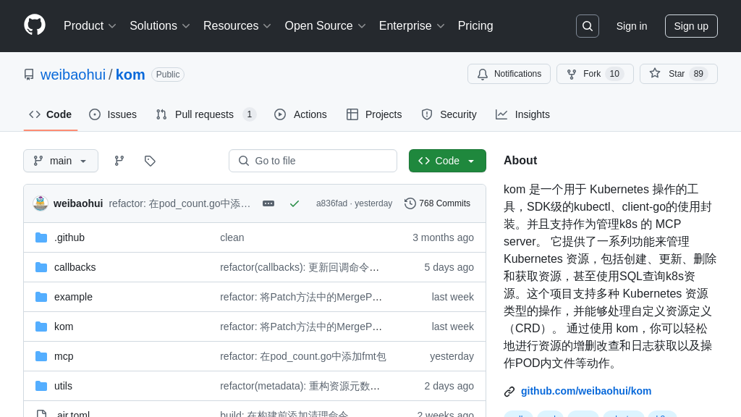Expand the Product menu
Screen dimensions: 741x417
point(90,26)
